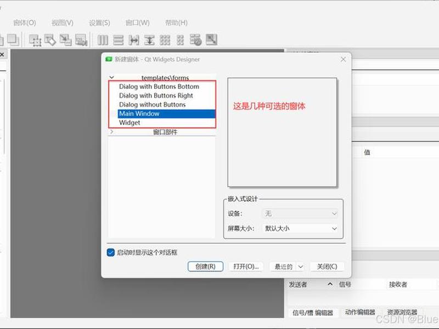This screenshot has height=329, width=439.
Task: Click Lay Out Vertically in Splitter icon
Action: pyautogui.click(x=149, y=40)
